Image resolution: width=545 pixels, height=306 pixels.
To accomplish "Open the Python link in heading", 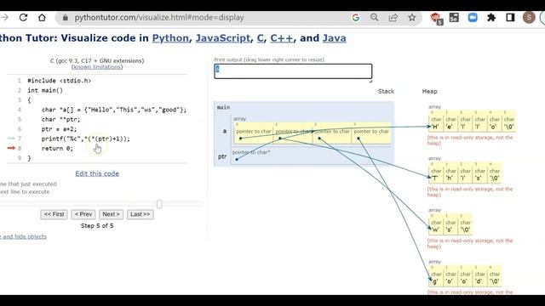I will point(170,37).
